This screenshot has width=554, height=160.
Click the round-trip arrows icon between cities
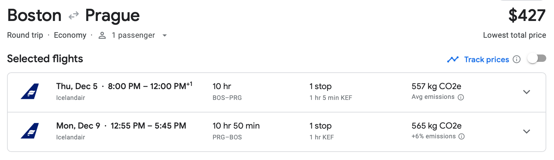point(73,16)
